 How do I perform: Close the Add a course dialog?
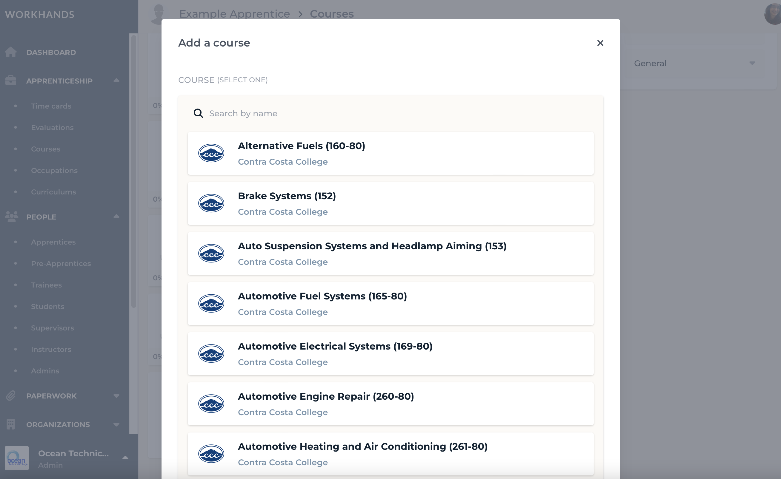[600, 43]
